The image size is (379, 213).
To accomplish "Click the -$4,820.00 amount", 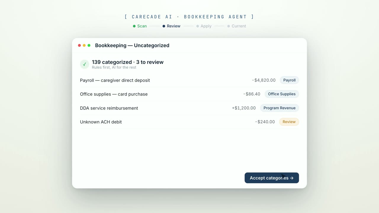I will pyautogui.click(x=264, y=80).
